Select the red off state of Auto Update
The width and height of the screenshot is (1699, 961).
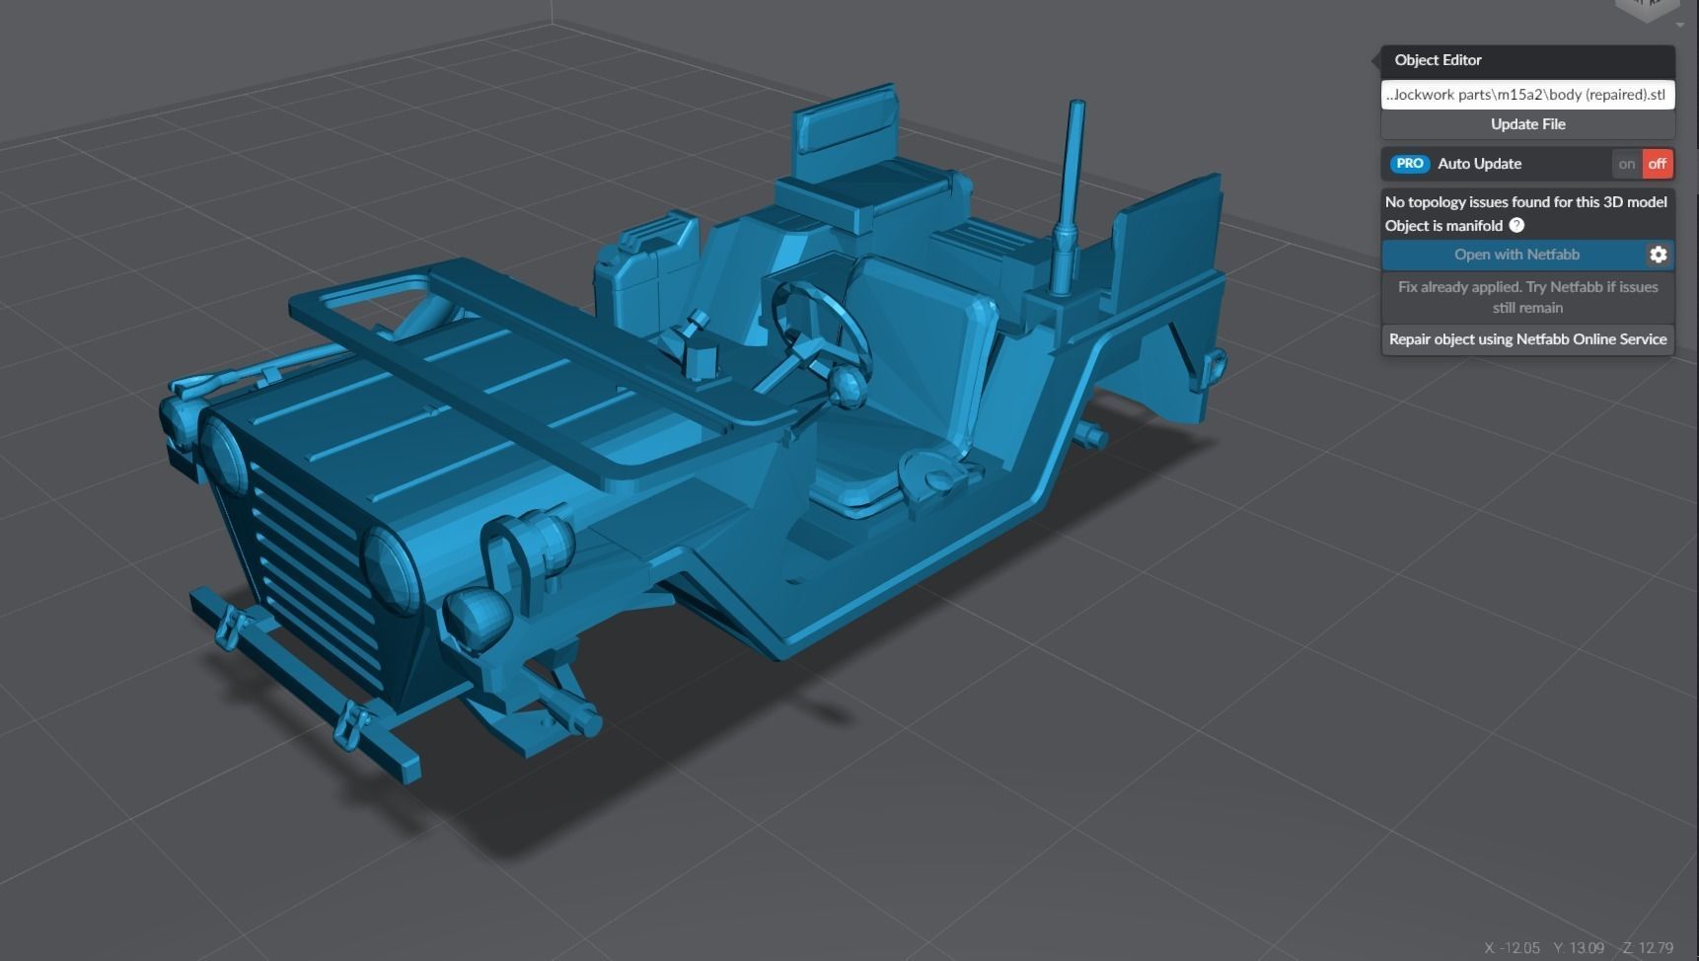1658,164
